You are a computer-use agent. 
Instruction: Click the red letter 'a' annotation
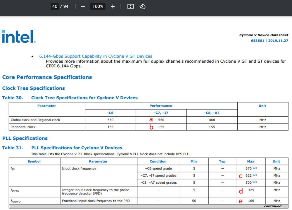(x=151, y=119)
